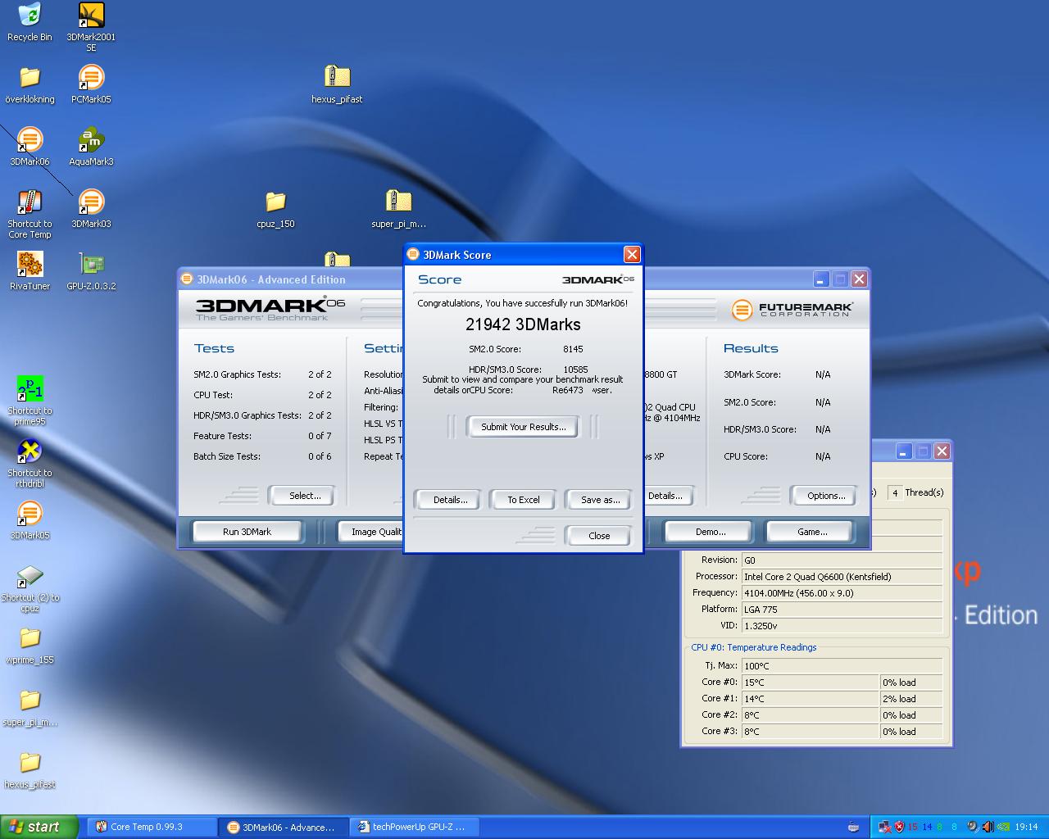Click the Tj. Max 100°C field in Core Temp

(x=842, y=665)
